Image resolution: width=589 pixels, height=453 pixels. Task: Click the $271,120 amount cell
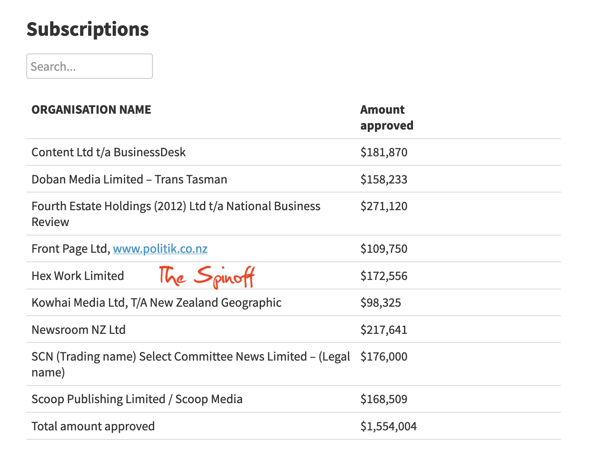pyautogui.click(x=384, y=206)
